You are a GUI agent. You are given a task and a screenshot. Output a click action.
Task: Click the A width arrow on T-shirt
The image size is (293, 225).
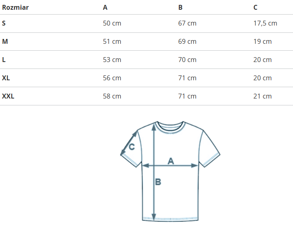(170, 165)
